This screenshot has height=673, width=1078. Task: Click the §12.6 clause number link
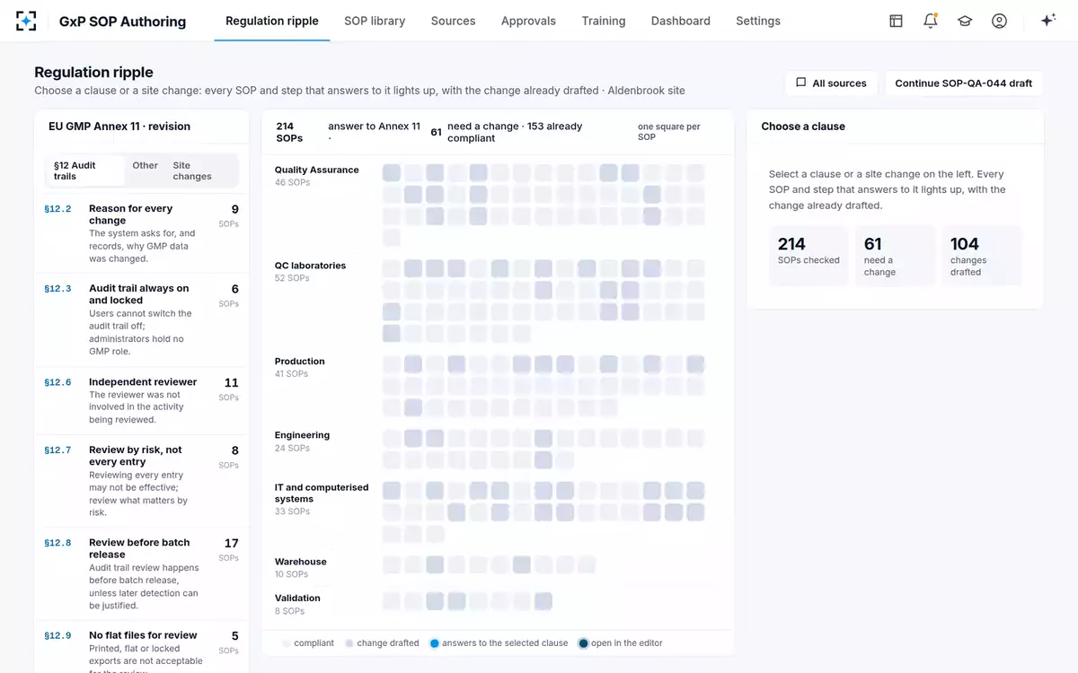click(x=57, y=382)
